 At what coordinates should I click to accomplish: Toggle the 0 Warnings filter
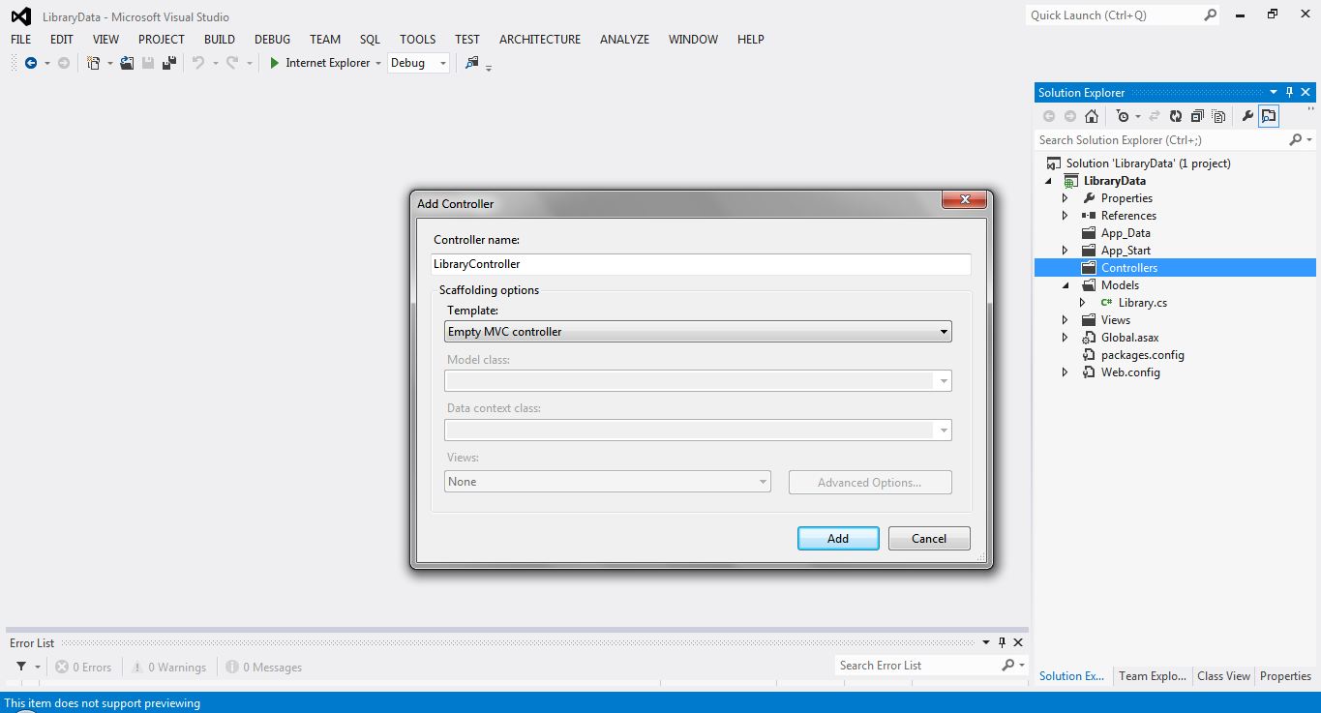[169, 667]
